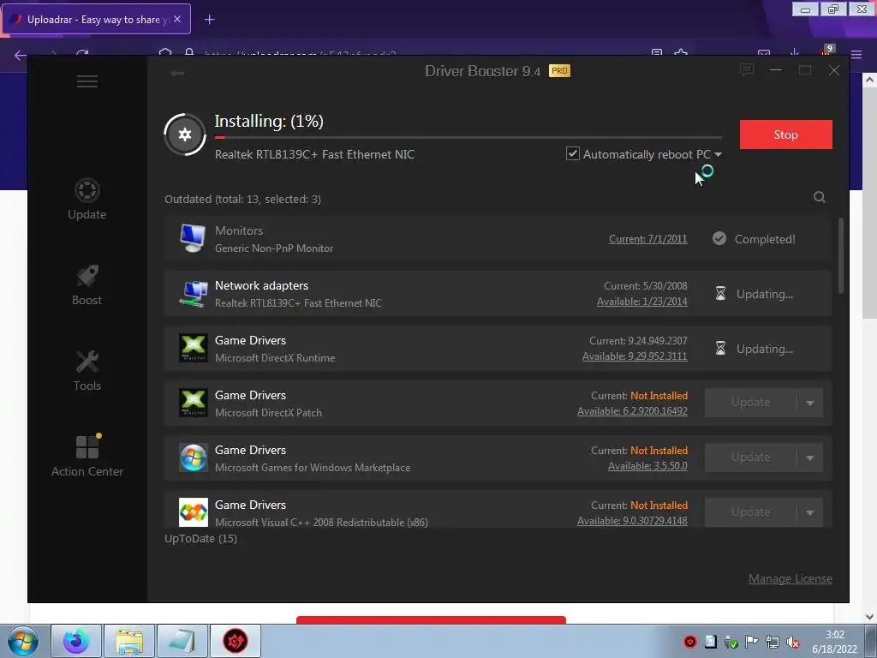Click the back arrow in Driver Booster
Image resolution: width=877 pixels, height=658 pixels.
coord(177,74)
